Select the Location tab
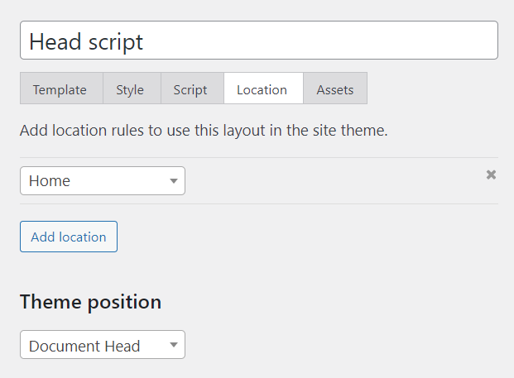Screen dimensions: 514x378 tap(262, 89)
